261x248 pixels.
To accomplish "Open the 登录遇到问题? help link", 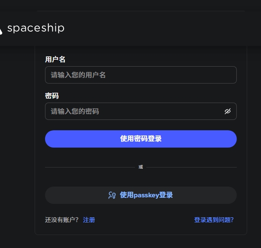I will [x=214, y=220].
